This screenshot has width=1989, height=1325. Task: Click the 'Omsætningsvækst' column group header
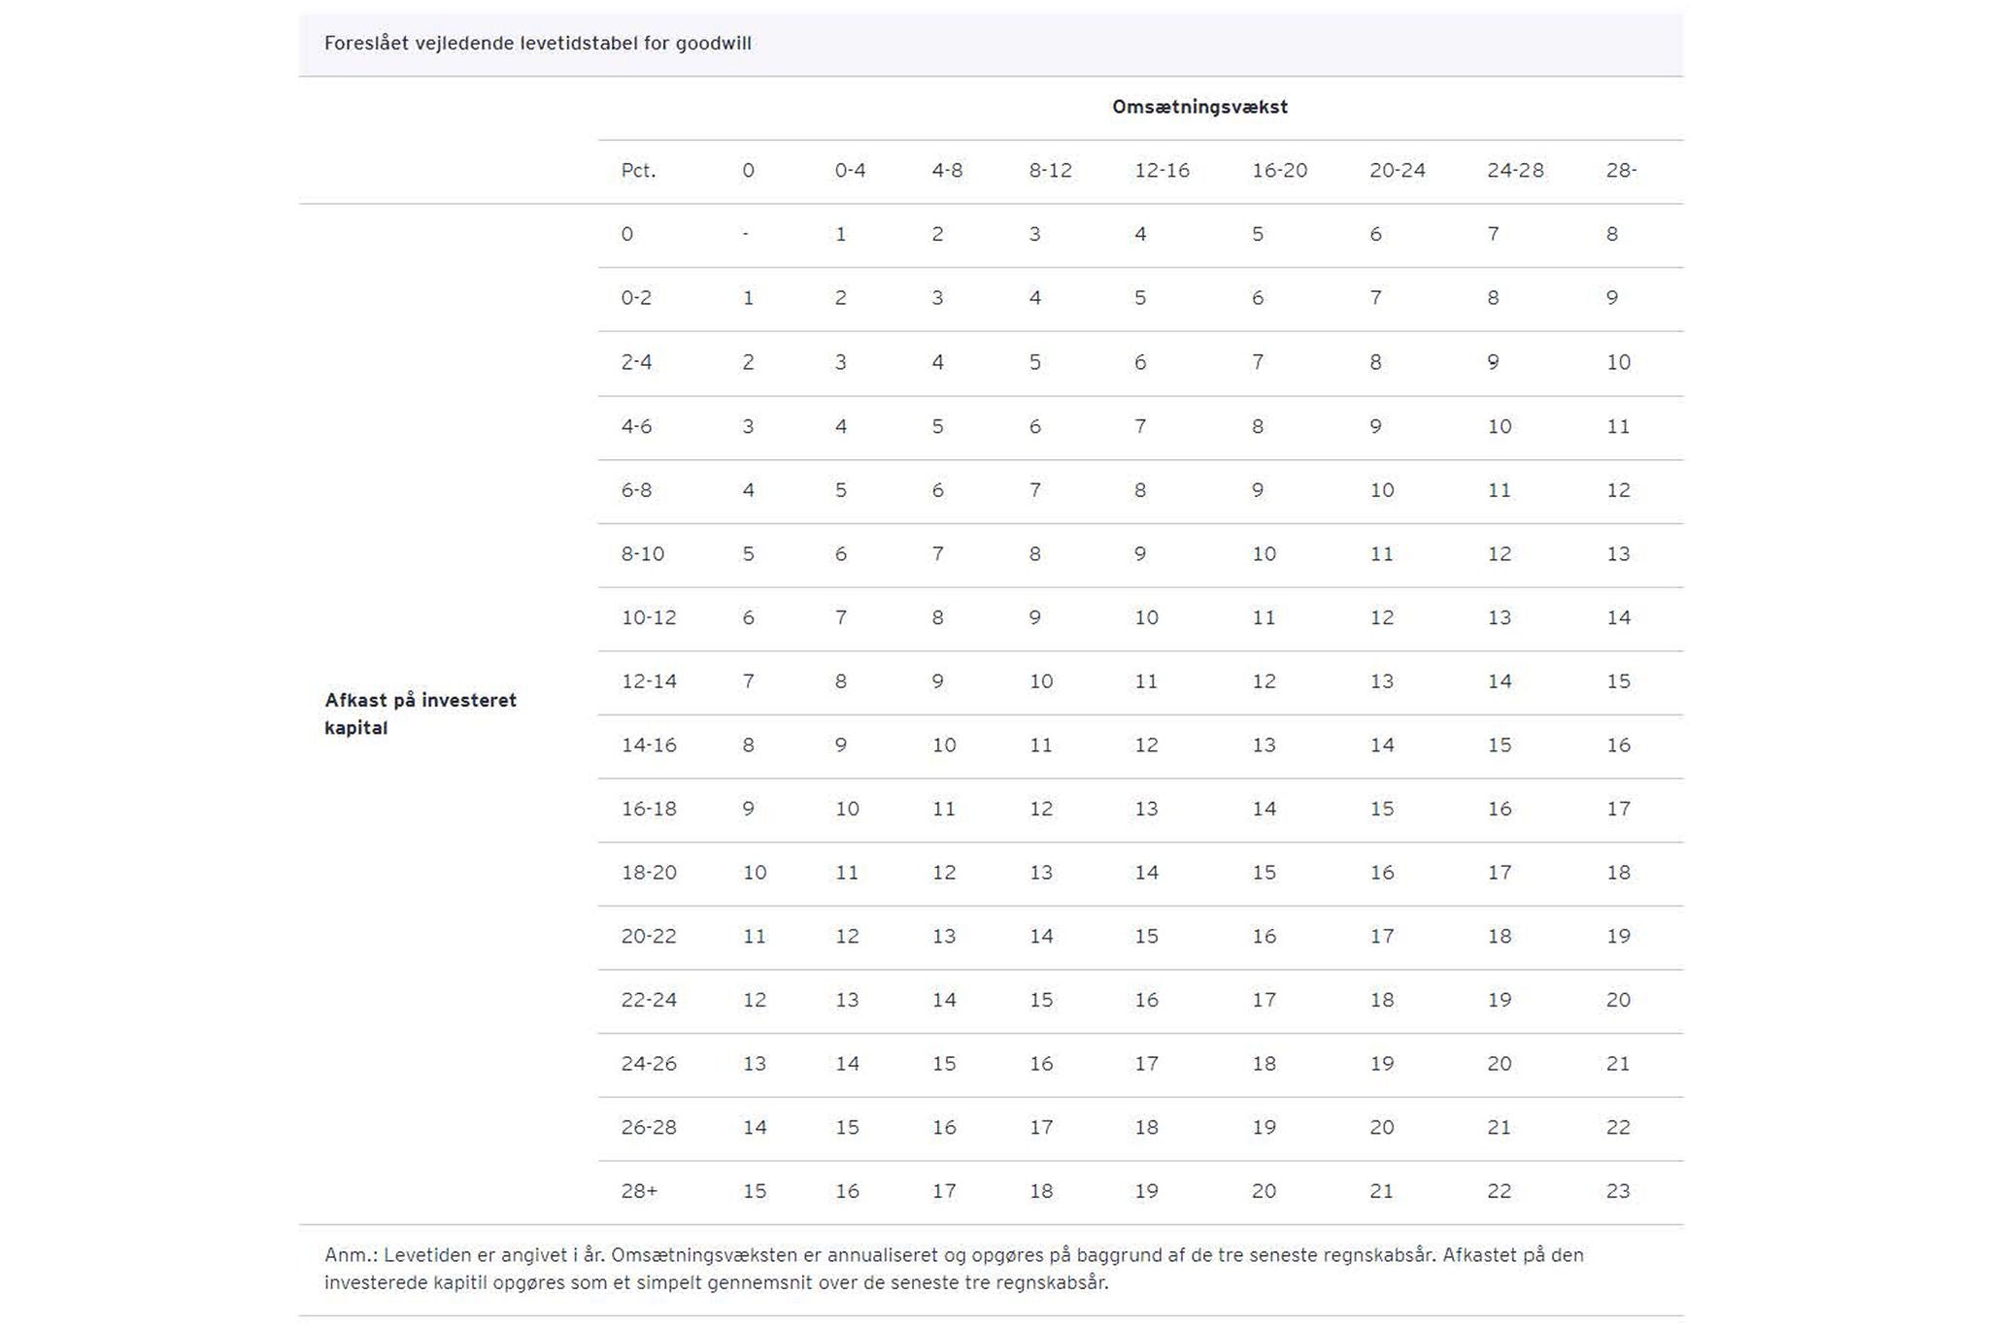(1199, 107)
